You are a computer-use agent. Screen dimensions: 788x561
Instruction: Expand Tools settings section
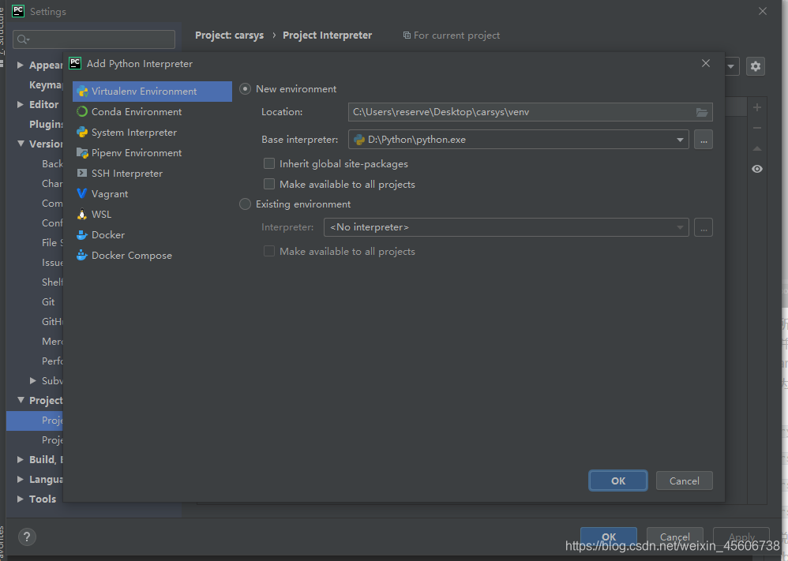pyautogui.click(x=20, y=499)
